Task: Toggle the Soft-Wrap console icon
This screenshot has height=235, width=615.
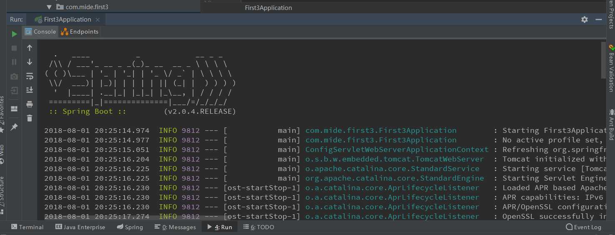Action: click(30, 76)
